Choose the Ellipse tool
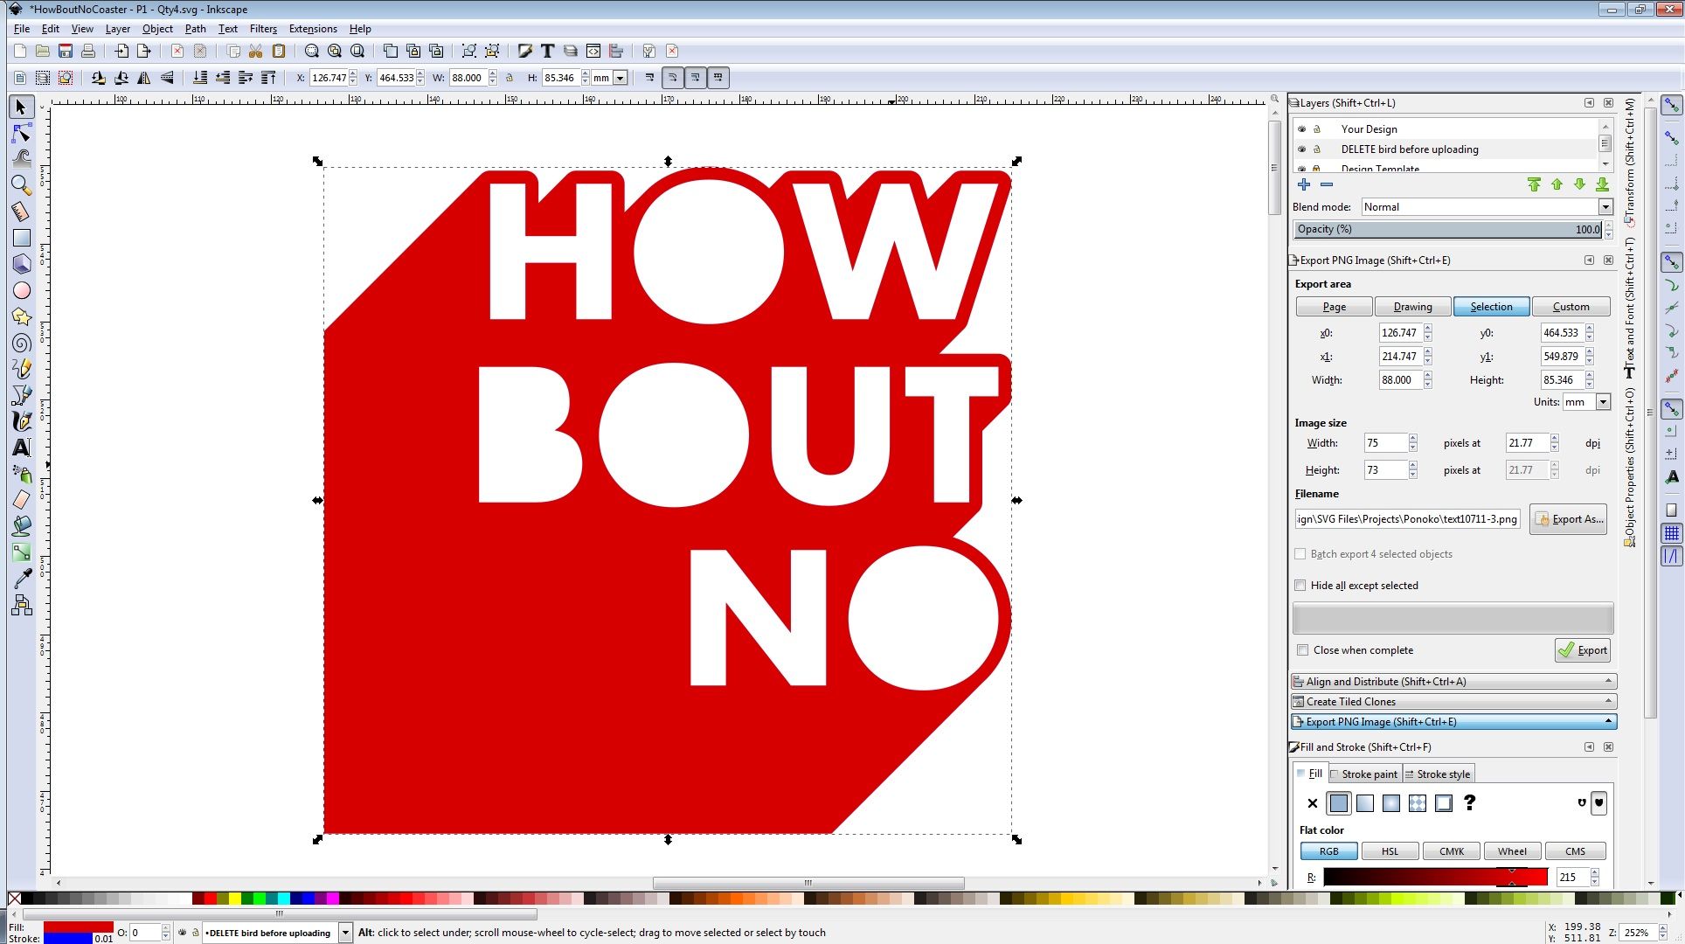The height and width of the screenshot is (944, 1685). coord(22,290)
